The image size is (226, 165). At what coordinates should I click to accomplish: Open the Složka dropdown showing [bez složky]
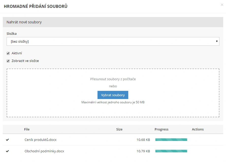(x=112, y=41)
